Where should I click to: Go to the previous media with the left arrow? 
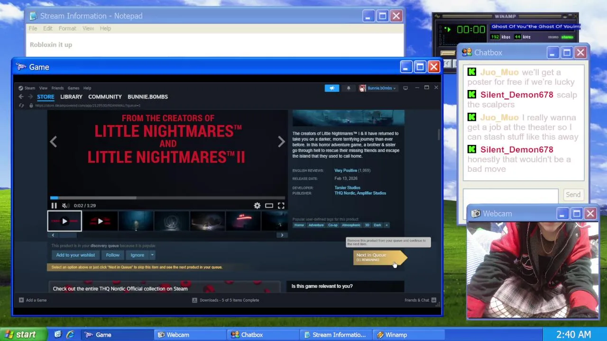[54, 142]
